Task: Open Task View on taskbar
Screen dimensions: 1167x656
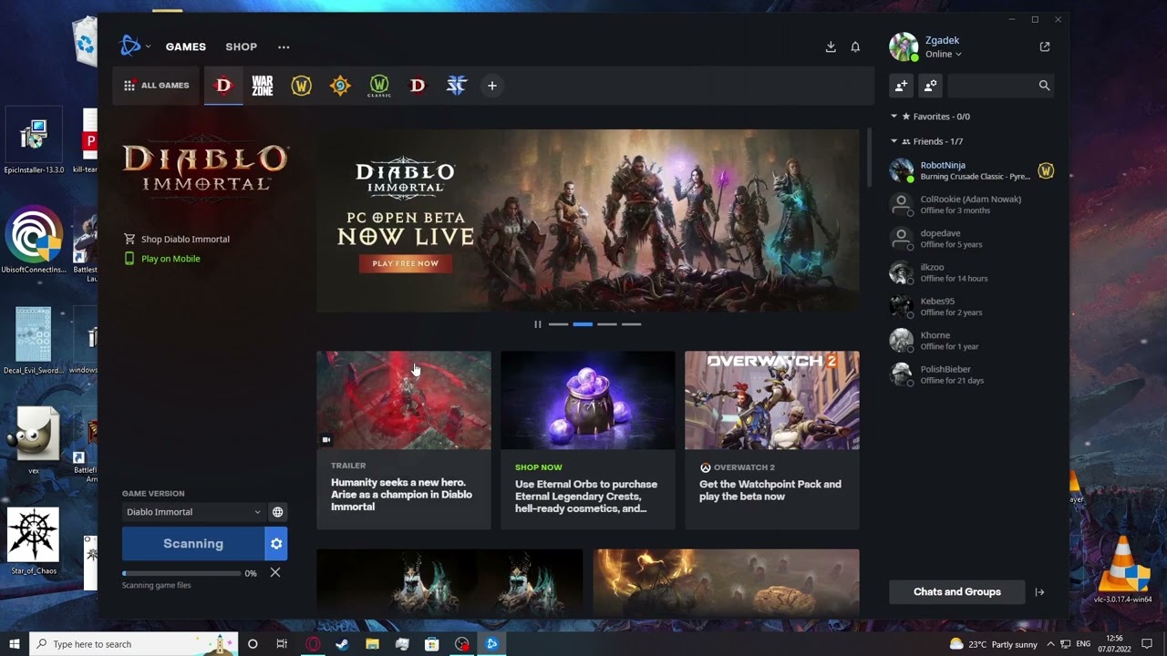Action: click(282, 644)
